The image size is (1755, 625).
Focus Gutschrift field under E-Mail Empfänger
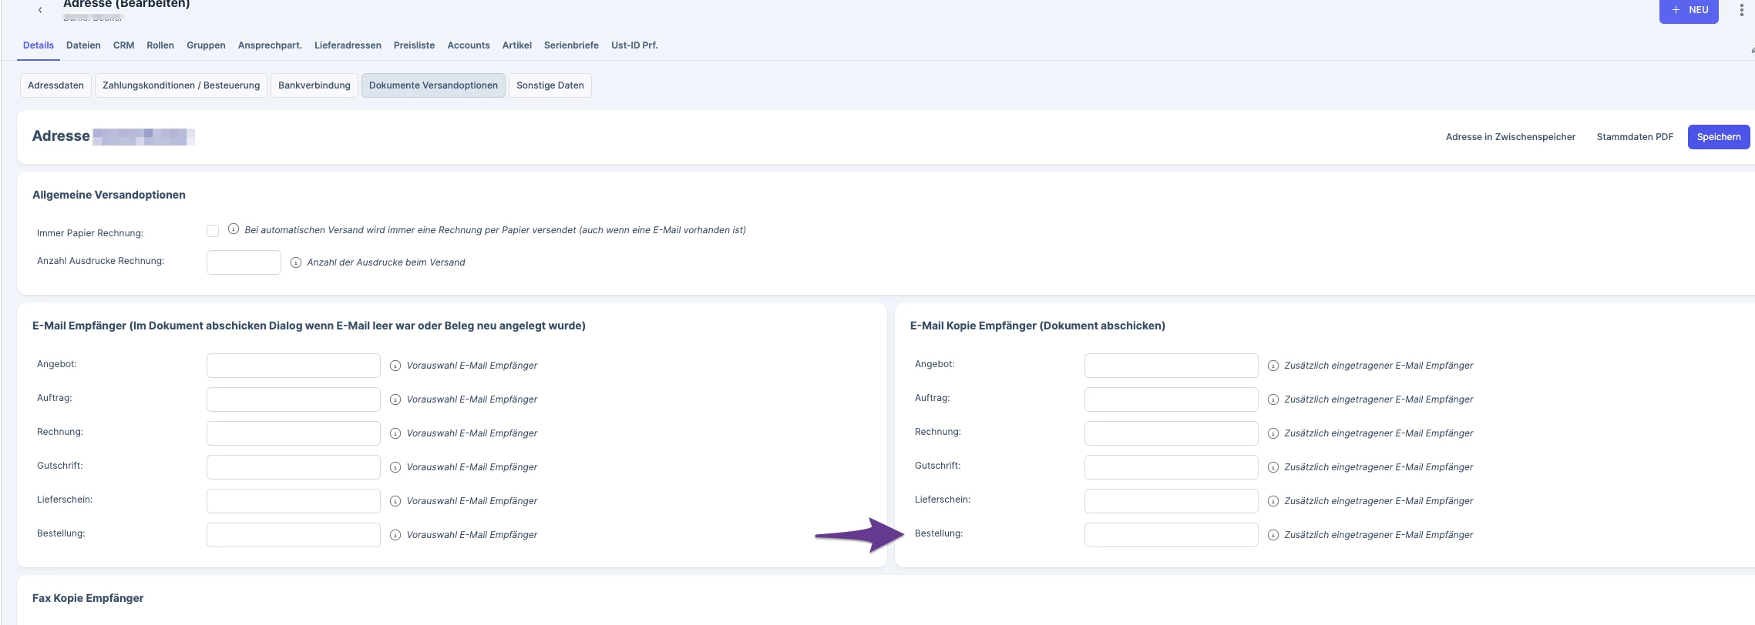294,467
